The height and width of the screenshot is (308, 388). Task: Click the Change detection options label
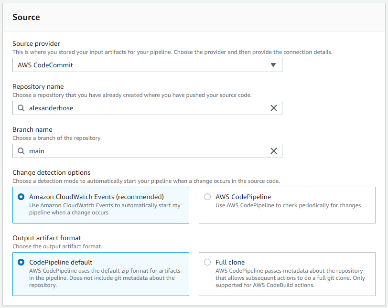(x=52, y=172)
